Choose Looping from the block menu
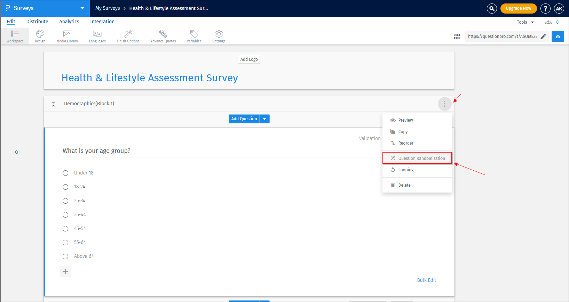 coord(417,170)
